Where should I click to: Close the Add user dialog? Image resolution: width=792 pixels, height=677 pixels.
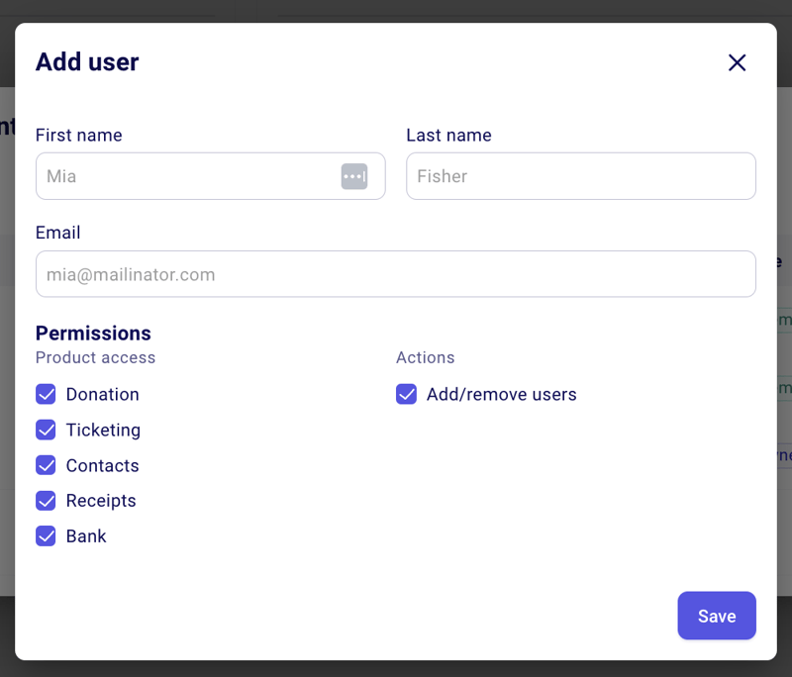[x=737, y=62]
